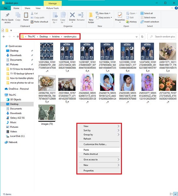The width and height of the screenshot is (178, 196).
Task: Open file History in ribbon
Action: coord(131,22)
